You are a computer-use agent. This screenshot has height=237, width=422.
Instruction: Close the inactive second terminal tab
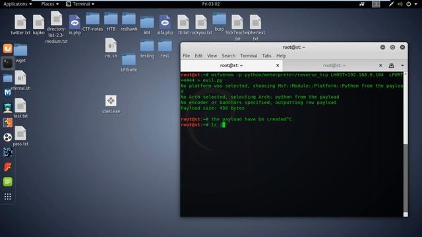380,65
